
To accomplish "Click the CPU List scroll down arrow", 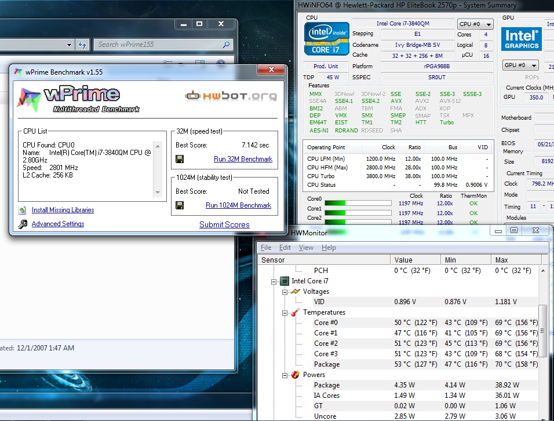I will [158, 193].
